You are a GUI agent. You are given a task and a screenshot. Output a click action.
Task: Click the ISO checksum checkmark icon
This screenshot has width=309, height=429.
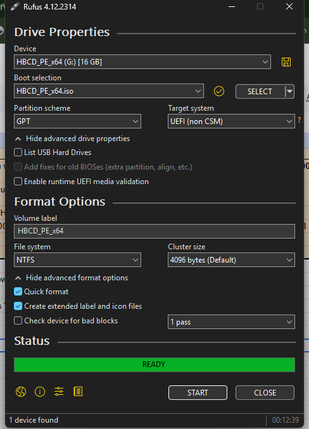(x=218, y=91)
